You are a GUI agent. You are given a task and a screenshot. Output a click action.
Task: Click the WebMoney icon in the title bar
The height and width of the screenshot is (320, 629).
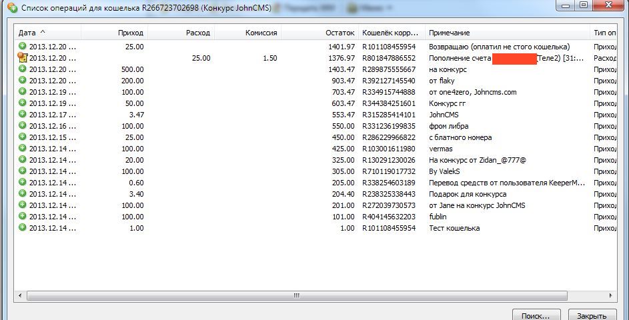[13, 7]
